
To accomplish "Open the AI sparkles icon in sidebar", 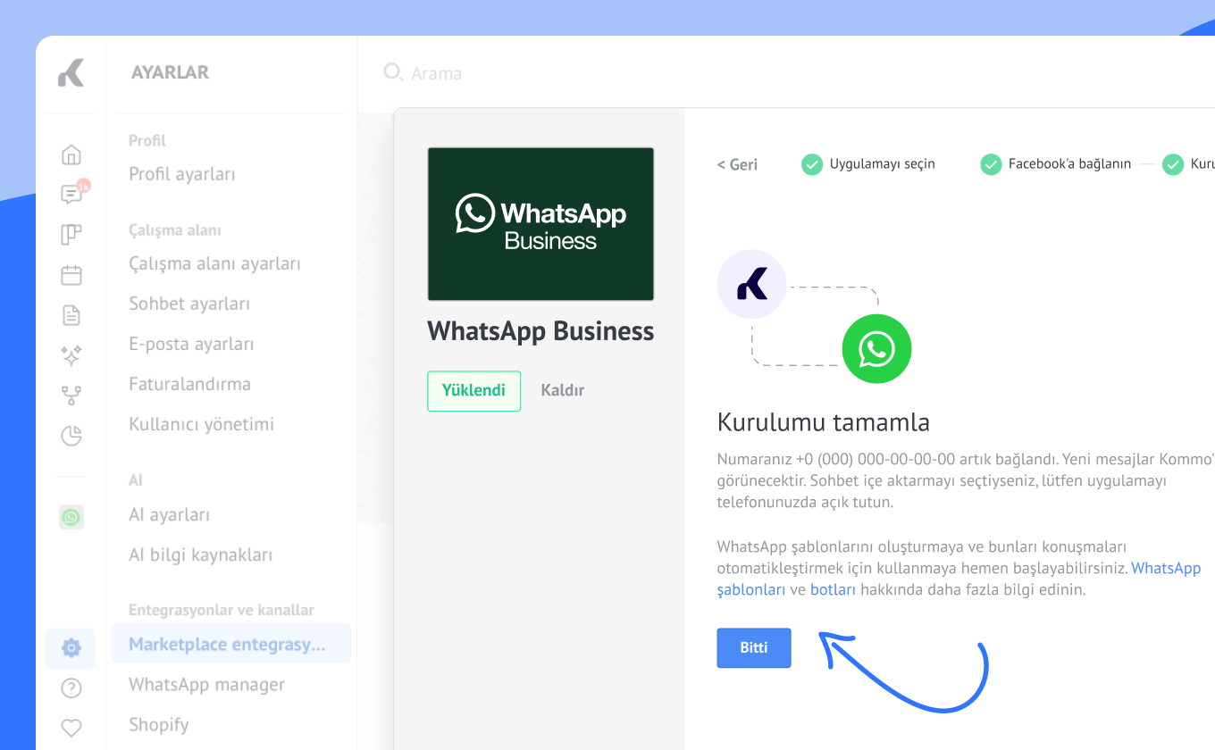I will (x=71, y=355).
